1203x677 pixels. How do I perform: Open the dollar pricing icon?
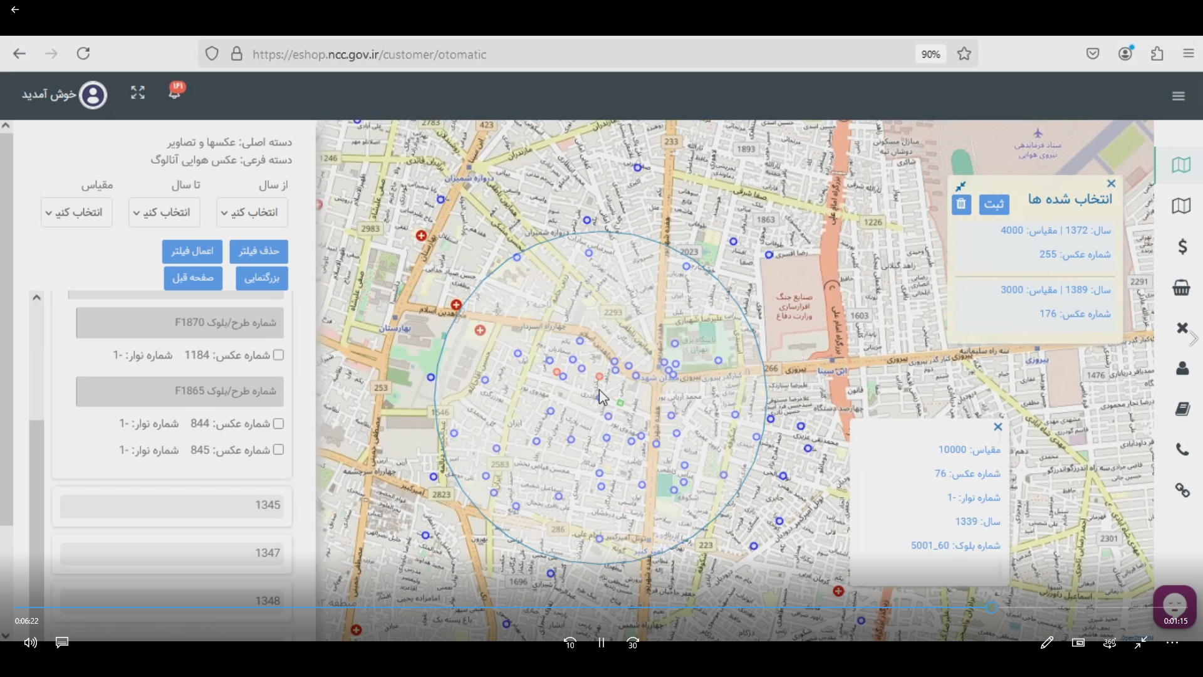[1182, 246]
